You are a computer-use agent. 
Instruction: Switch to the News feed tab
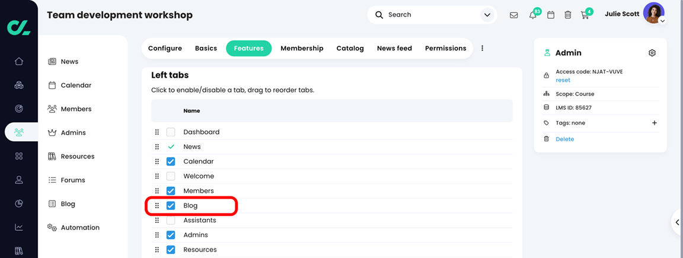(x=395, y=49)
